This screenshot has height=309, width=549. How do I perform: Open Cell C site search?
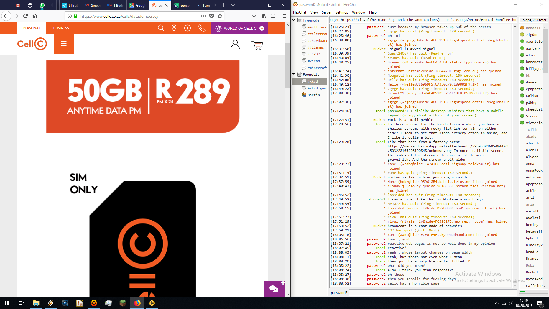click(161, 28)
